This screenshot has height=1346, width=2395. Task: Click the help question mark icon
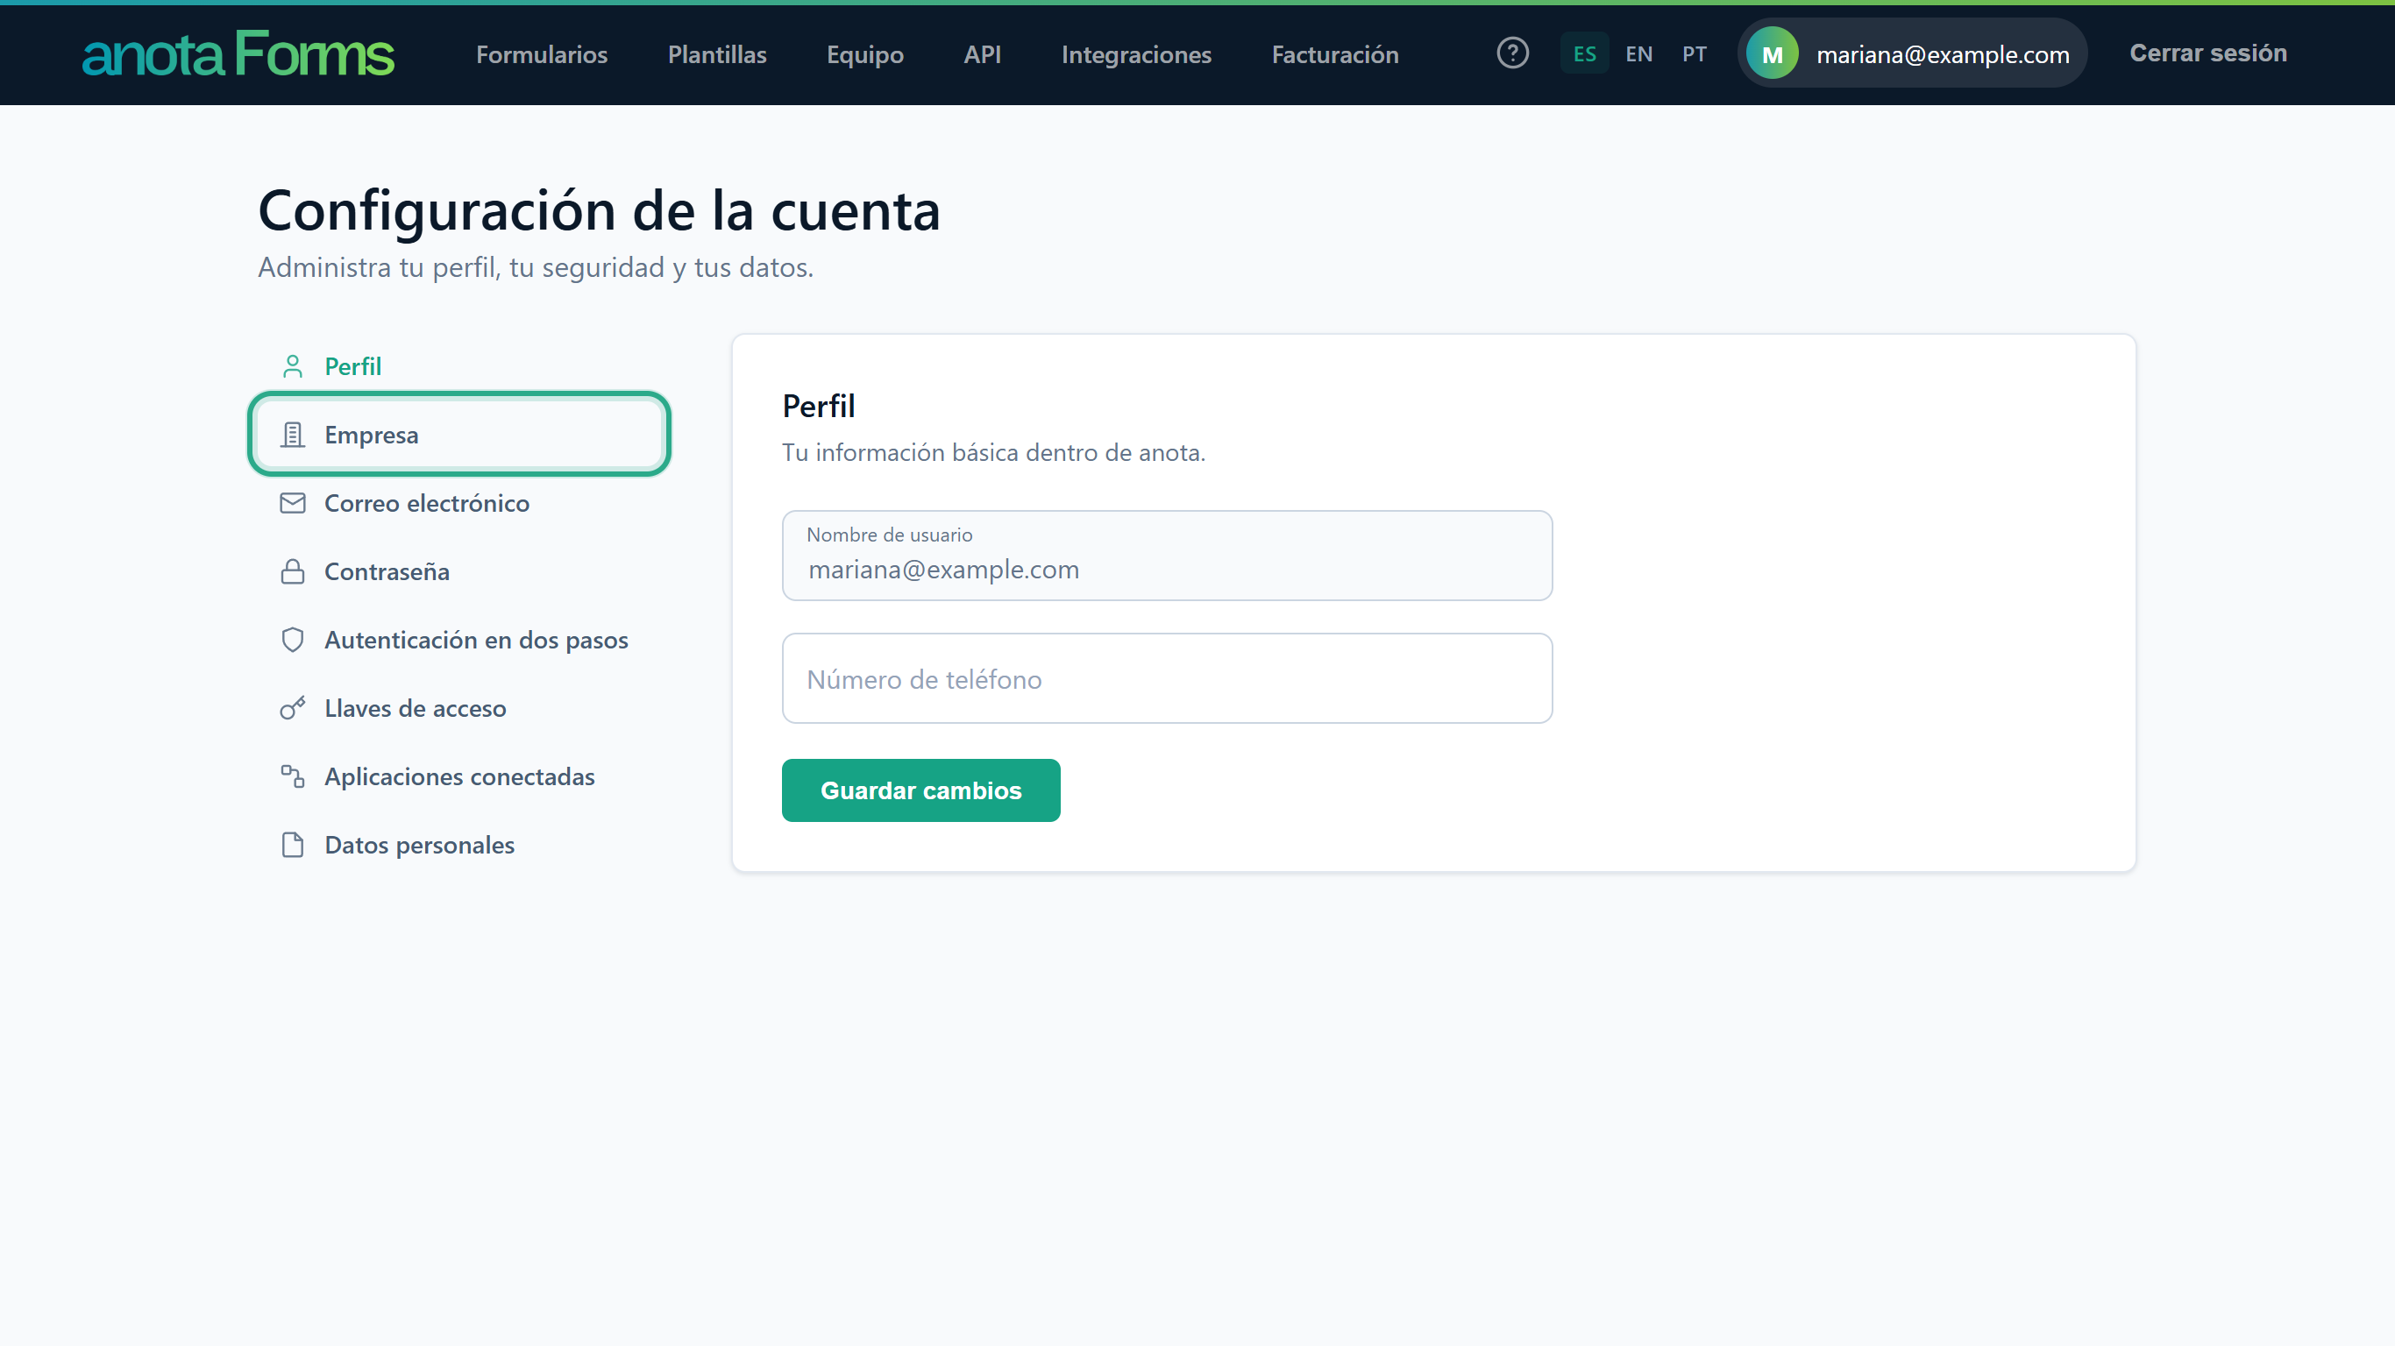pyautogui.click(x=1513, y=53)
